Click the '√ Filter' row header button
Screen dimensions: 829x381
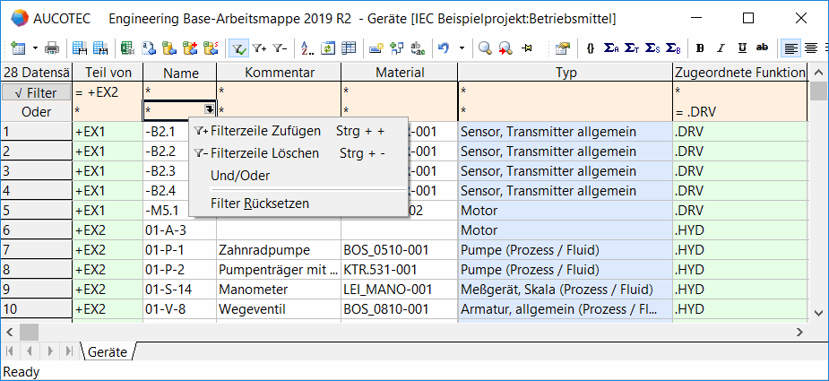pyautogui.click(x=36, y=92)
